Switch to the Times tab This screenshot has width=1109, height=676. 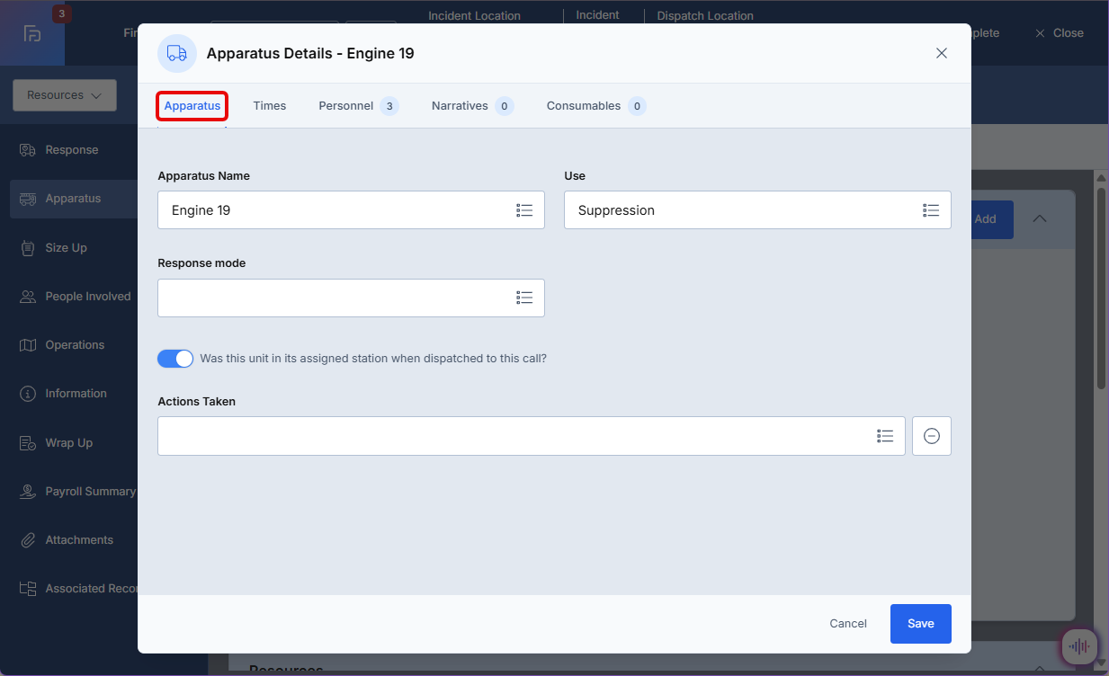[270, 106]
